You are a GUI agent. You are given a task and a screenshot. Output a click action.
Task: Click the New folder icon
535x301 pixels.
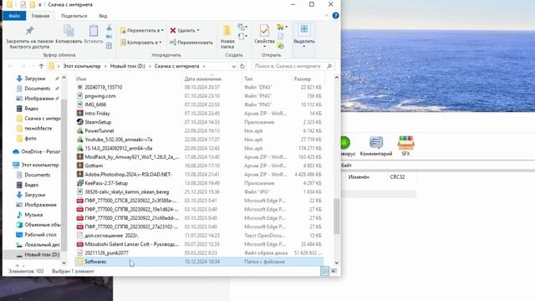pos(227,31)
